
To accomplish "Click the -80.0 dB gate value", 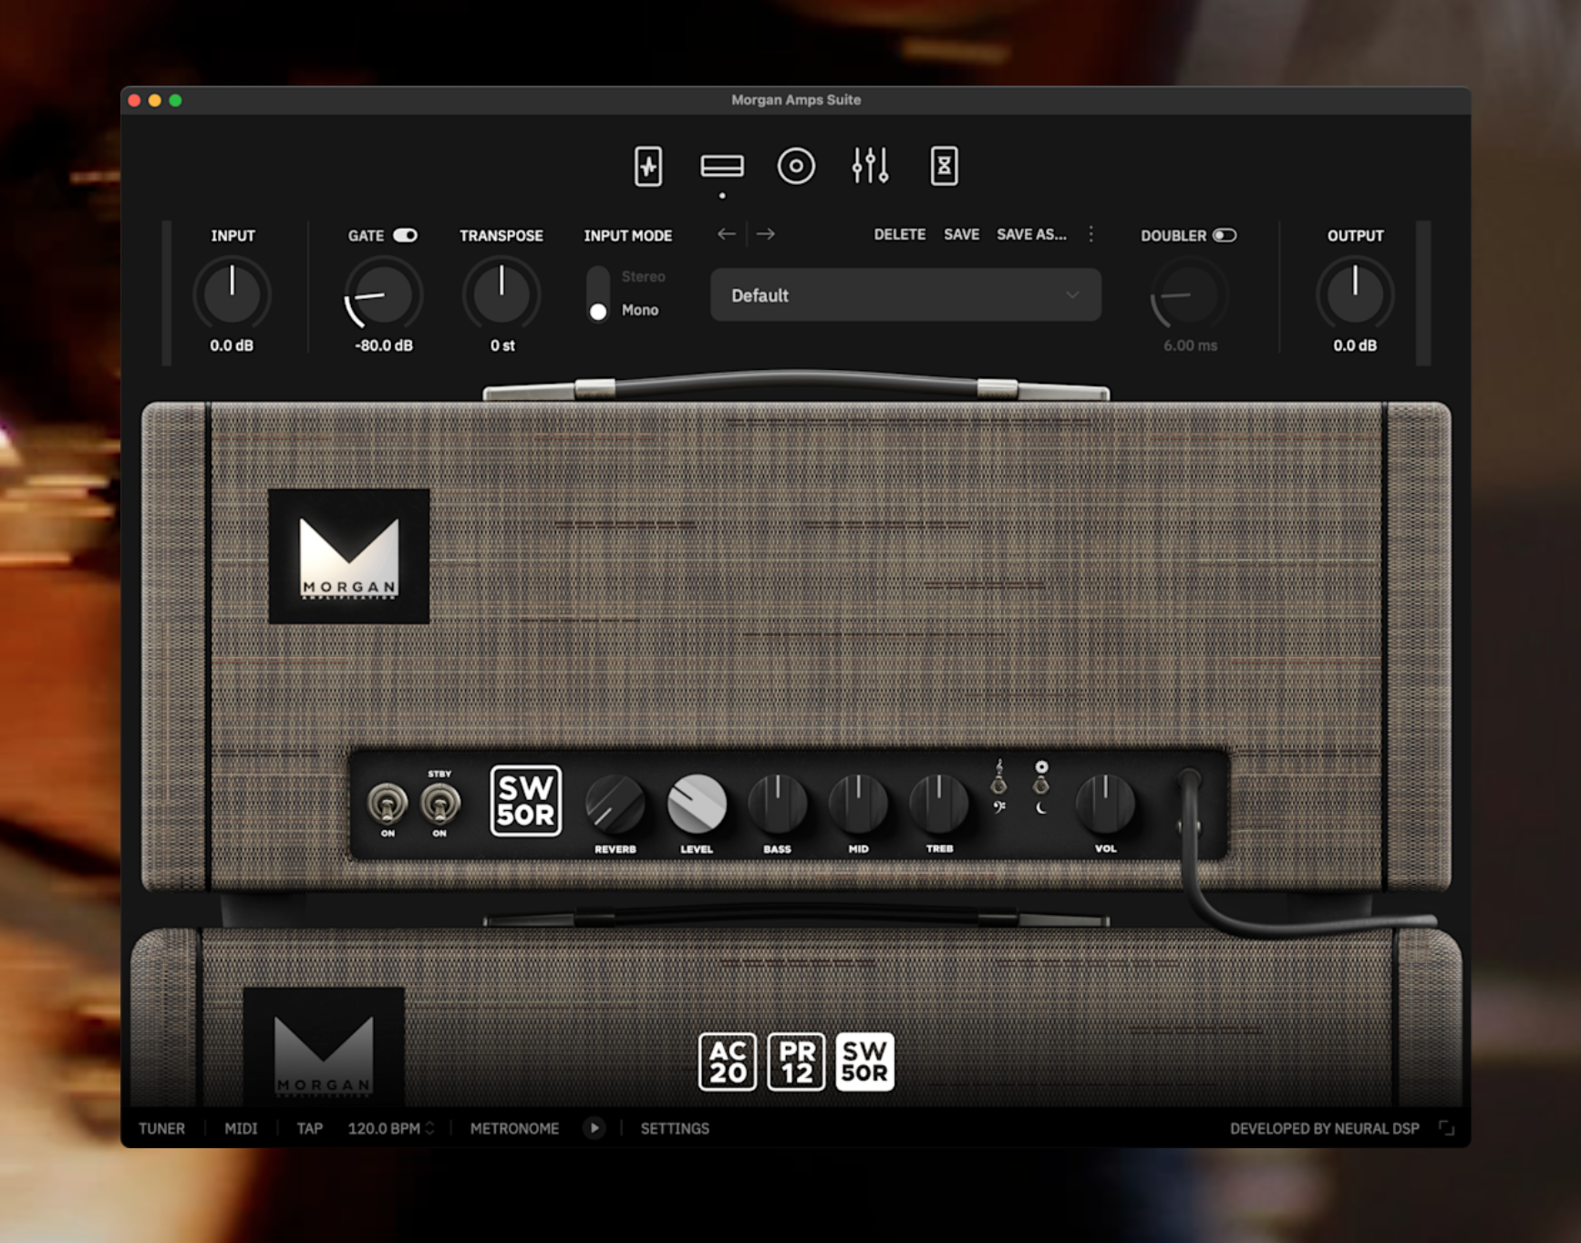I will pyautogui.click(x=383, y=345).
